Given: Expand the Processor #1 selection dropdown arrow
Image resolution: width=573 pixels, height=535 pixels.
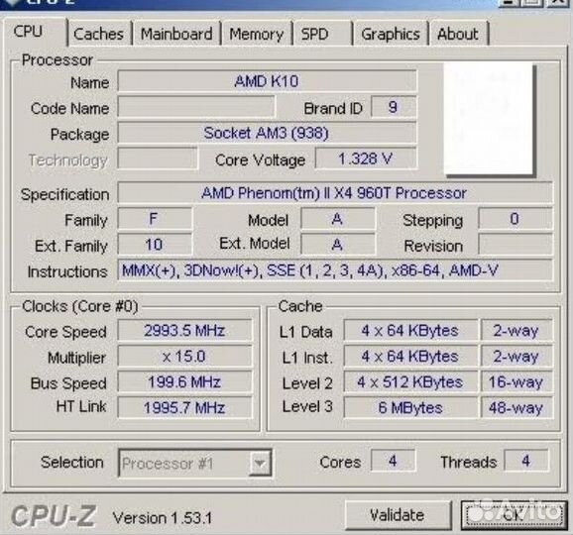Looking at the screenshot, I should (260, 463).
